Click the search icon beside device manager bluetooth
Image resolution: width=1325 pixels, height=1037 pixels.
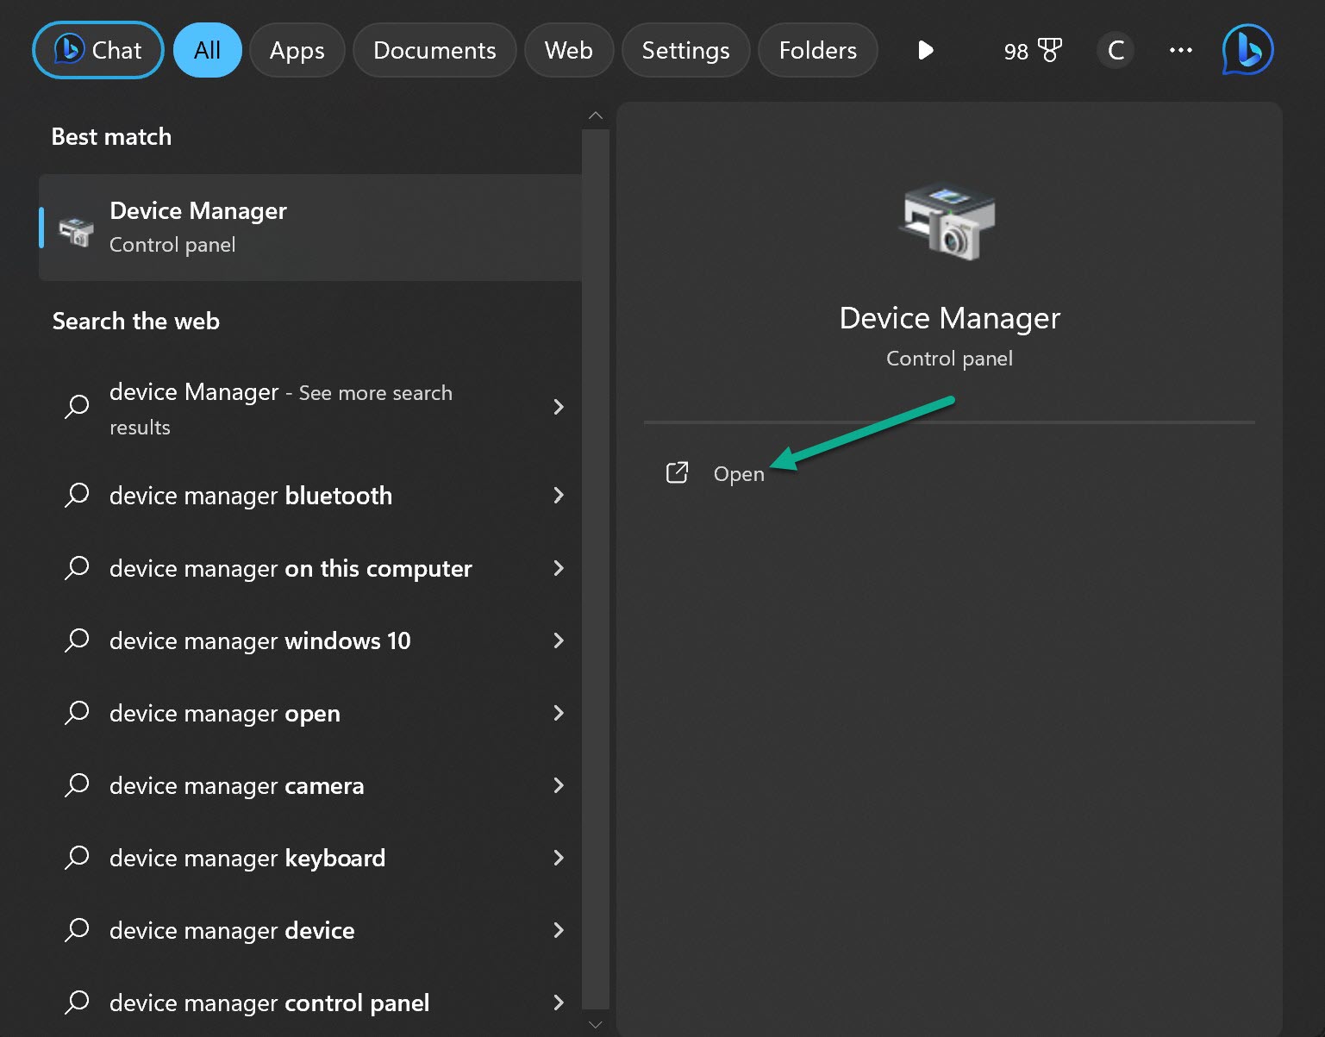click(x=77, y=496)
